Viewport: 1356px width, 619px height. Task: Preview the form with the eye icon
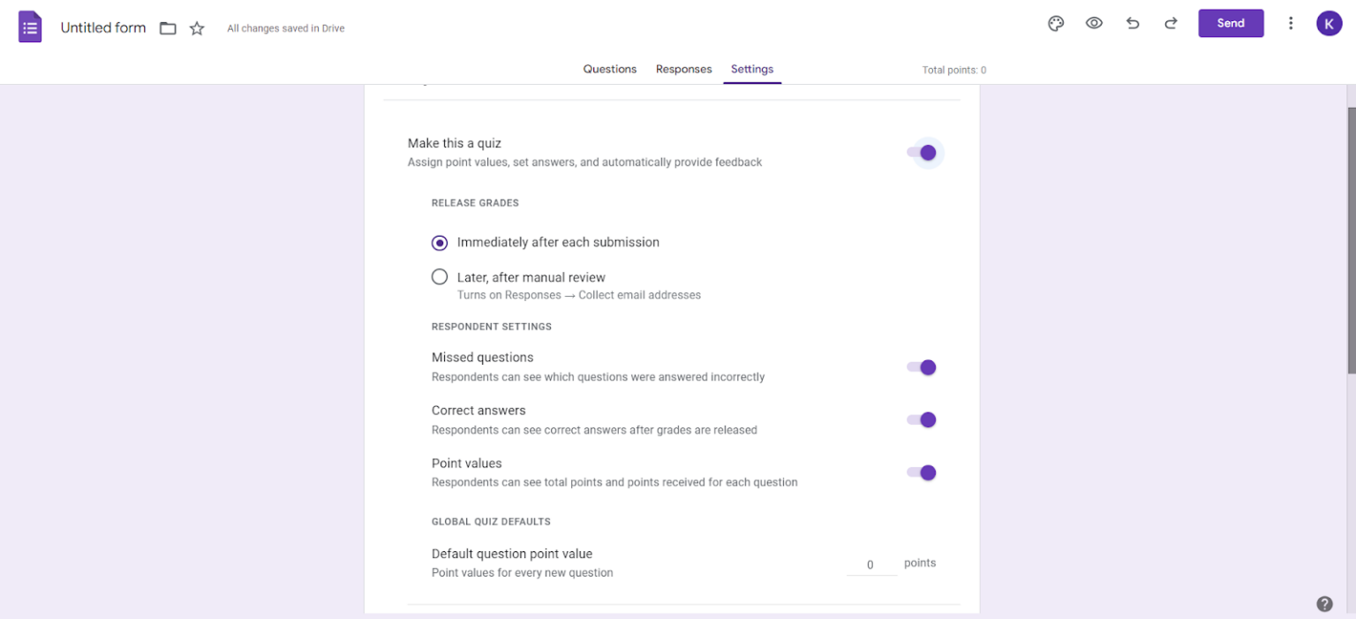point(1094,24)
